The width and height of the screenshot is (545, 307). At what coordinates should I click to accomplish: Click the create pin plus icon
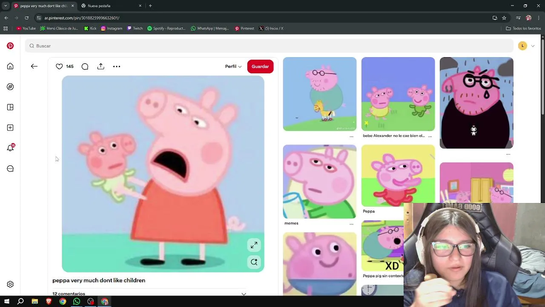pos(10,127)
